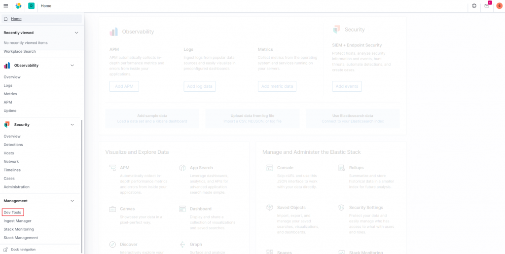This screenshot has width=505, height=254.
Task: Open APM in the sidebar
Action: 8,102
